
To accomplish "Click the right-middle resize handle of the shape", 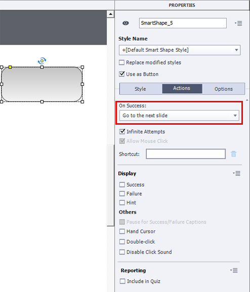I will point(82,84).
